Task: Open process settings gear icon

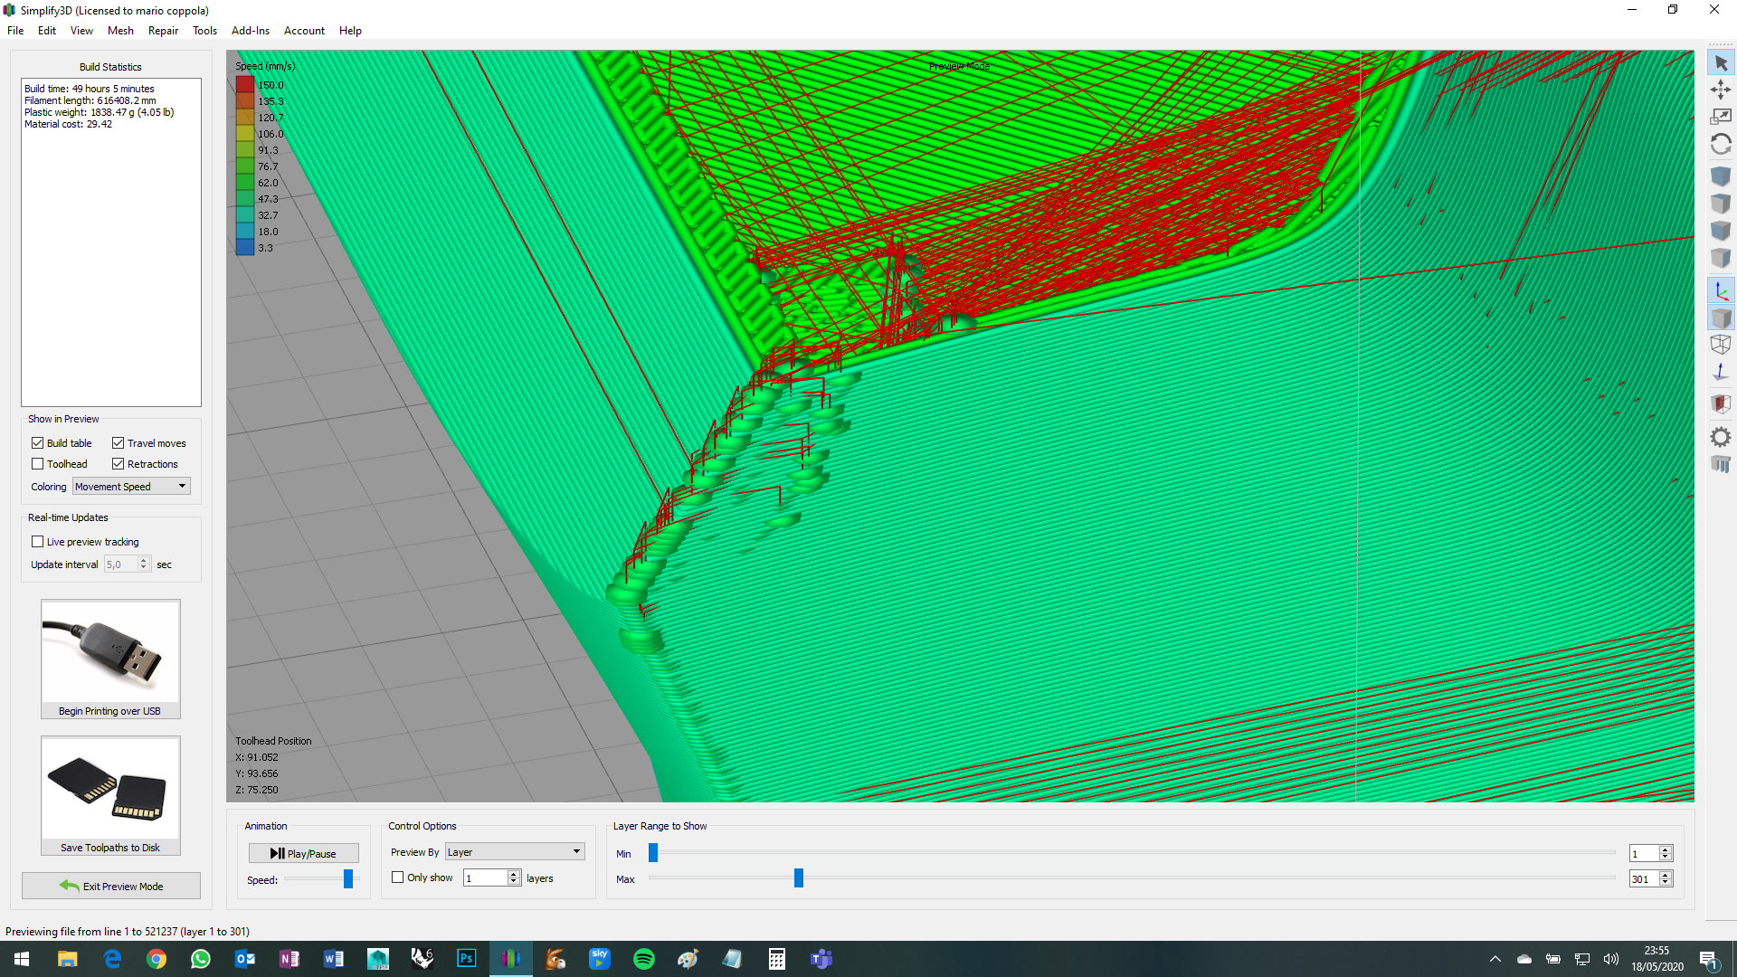Action: pyautogui.click(x=1721, y=437)
